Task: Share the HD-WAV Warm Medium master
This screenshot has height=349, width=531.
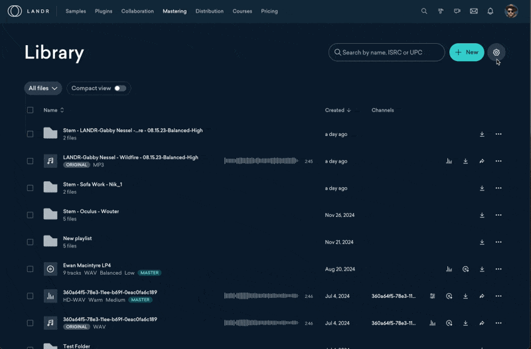Action: (x=482, y=296)
